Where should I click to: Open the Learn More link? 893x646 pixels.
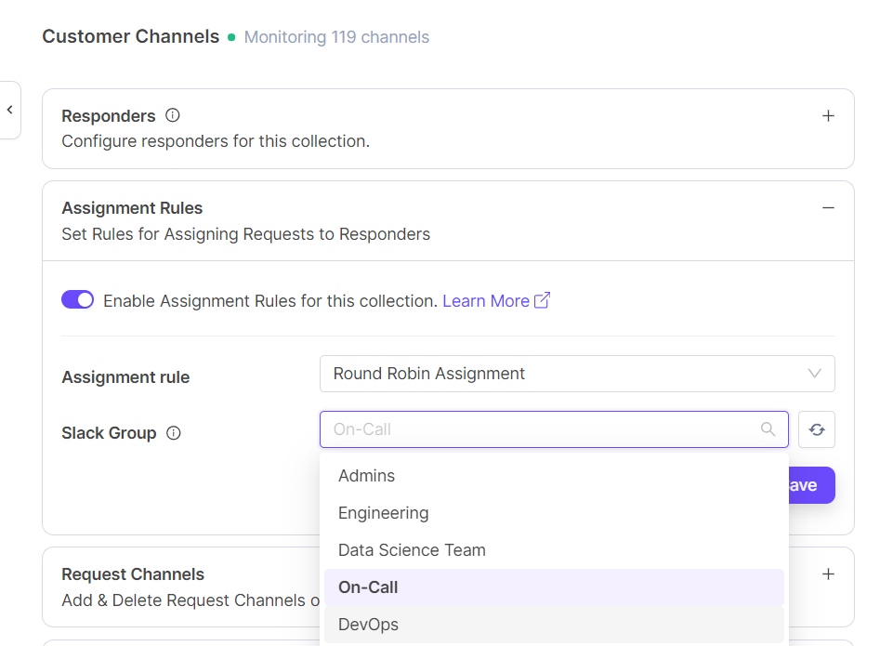(x=486, y=301)
